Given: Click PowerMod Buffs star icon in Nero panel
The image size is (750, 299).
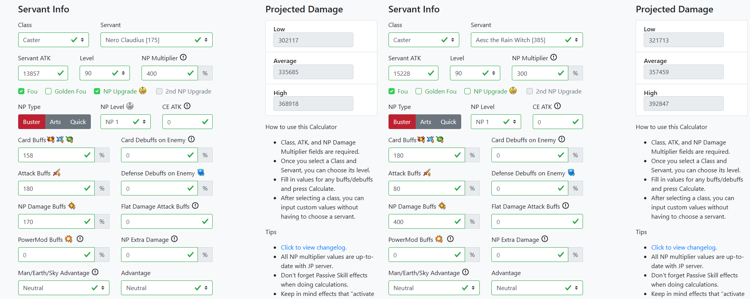Looking at the screenshot, I should pos(69,239).
